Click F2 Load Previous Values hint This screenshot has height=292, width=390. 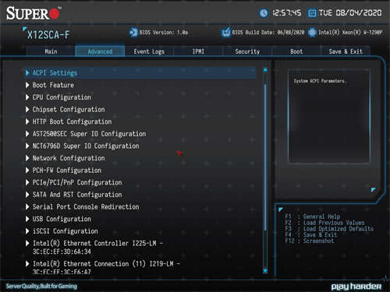coord(324,223)
